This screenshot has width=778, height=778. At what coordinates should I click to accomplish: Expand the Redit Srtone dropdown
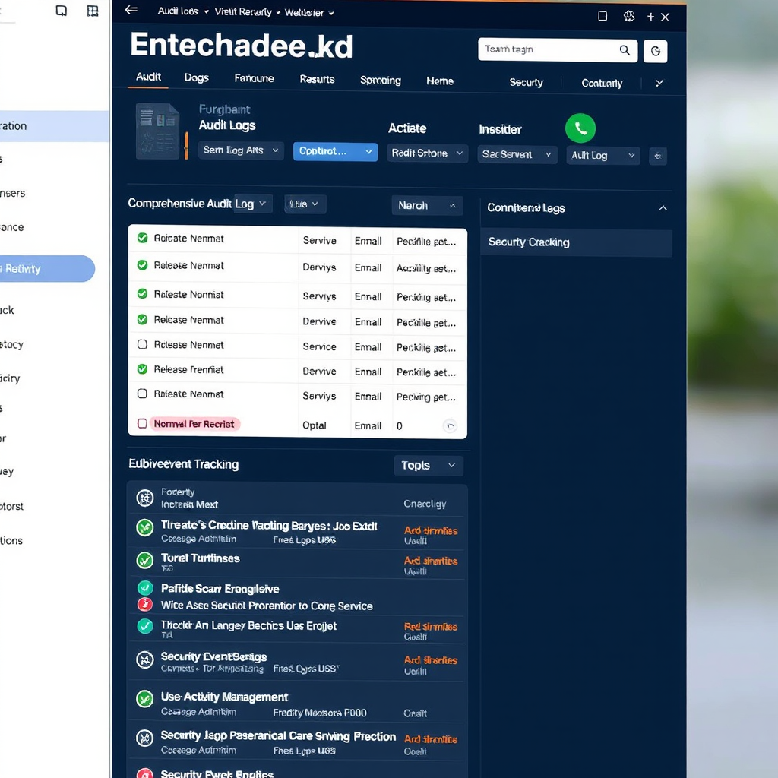click(x=427, y=153)
